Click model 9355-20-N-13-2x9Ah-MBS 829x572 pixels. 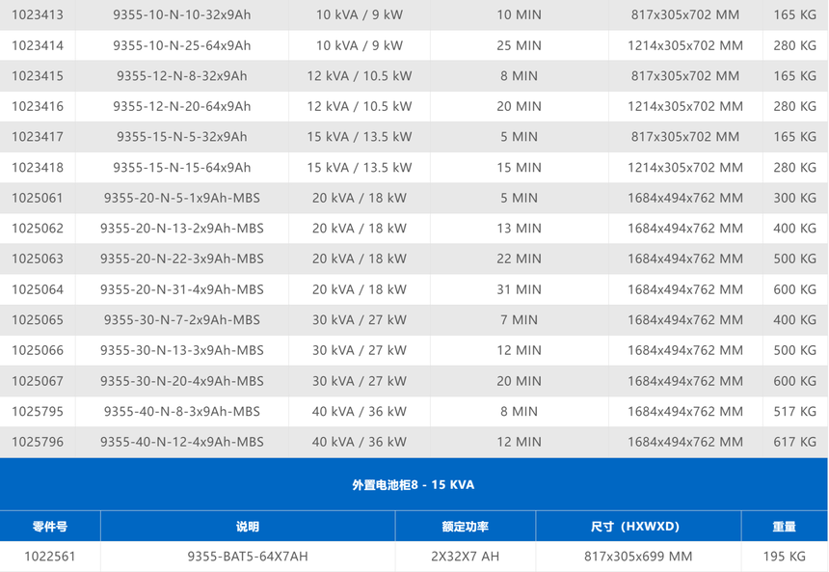(182, 228)
